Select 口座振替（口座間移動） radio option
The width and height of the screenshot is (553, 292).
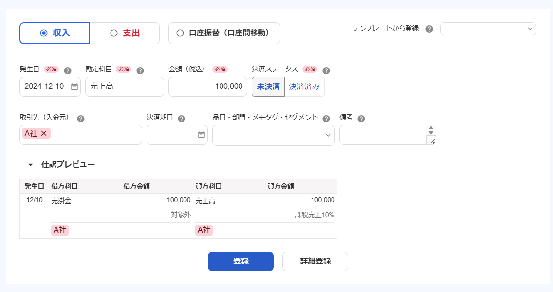224,33
